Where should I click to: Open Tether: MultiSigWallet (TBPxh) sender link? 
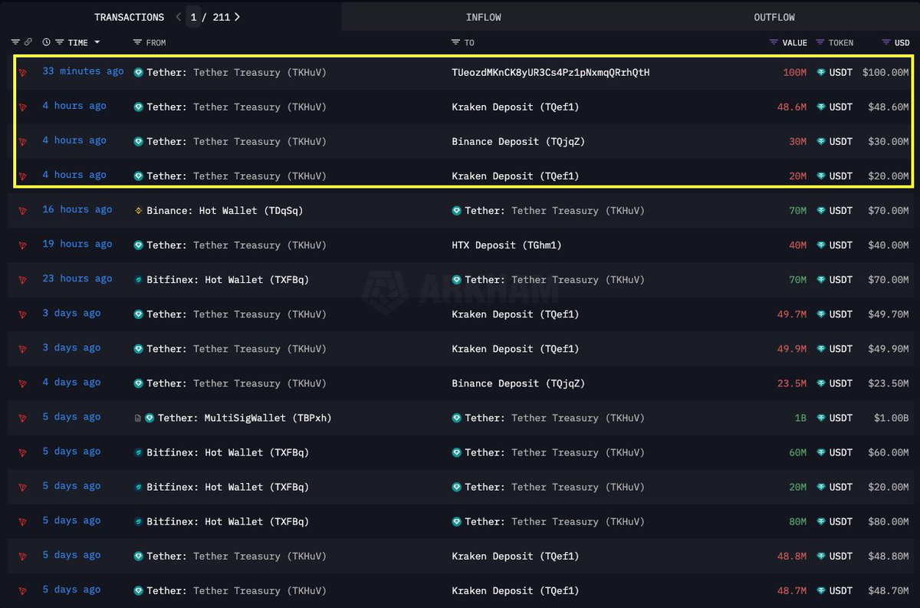click(x=245, y=418)
